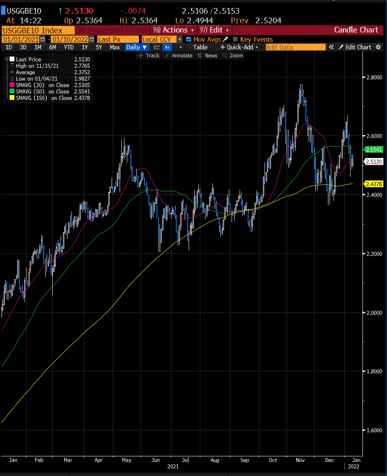Viewport: 387px width, 476px height.
Task: Click the High marker icon in legend
Action: pyautogui.click(x=12, y=66)
